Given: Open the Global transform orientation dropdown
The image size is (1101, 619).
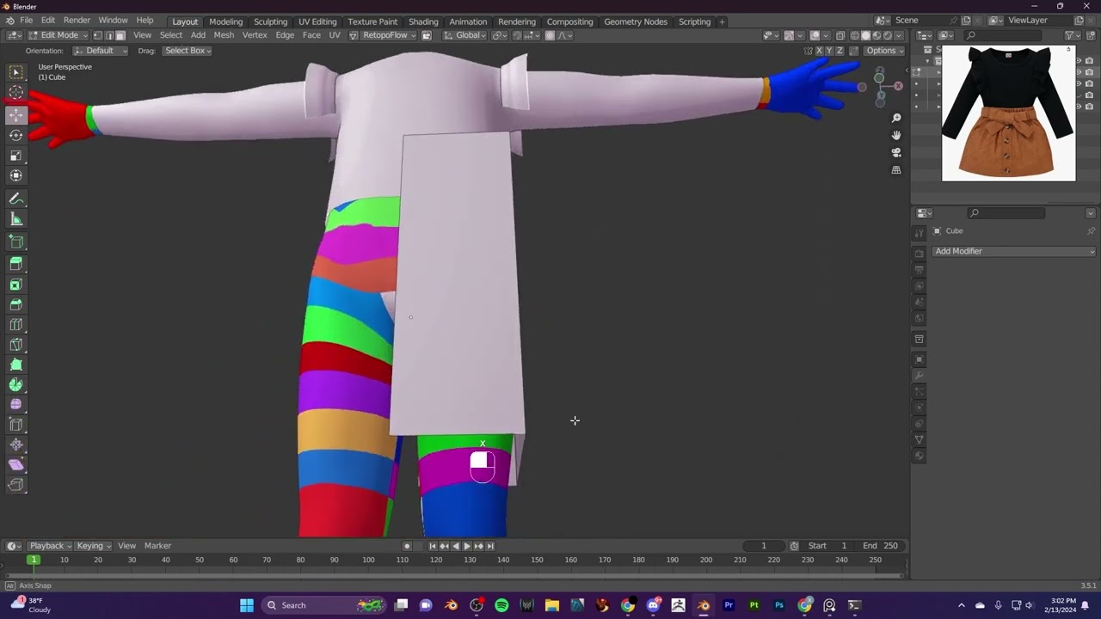Looking at the screenshot, I should tap(464, 35).
